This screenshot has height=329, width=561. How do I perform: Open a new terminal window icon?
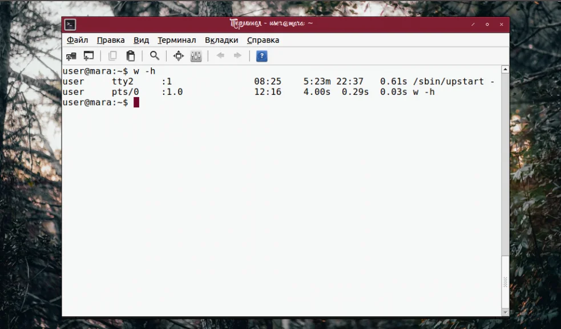(x=88, y=56)
